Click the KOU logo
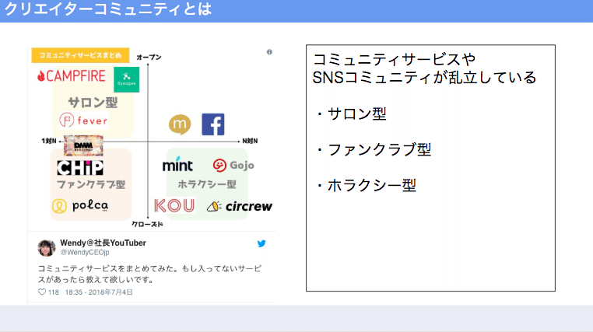The image size is (593, 332). click(174, 206)
